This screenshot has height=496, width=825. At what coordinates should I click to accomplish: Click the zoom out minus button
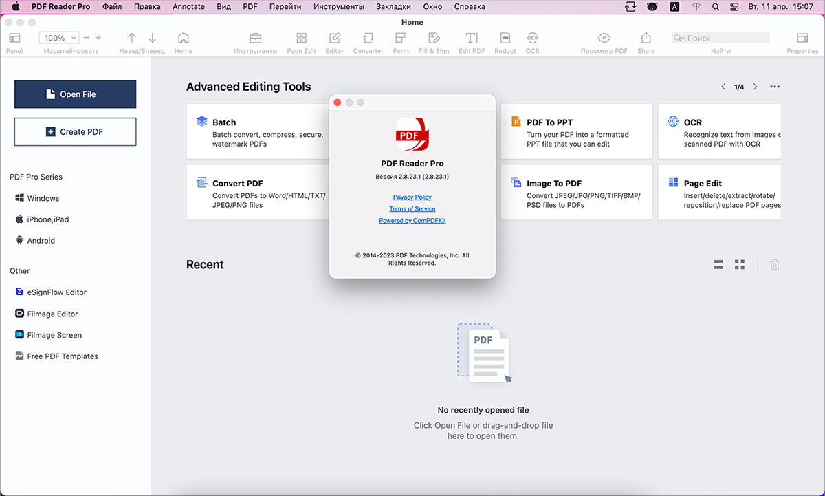87,38
